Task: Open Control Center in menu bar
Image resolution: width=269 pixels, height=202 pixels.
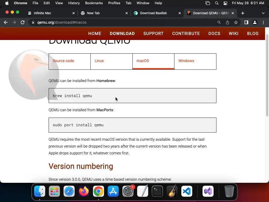Action: click(225, 3)
